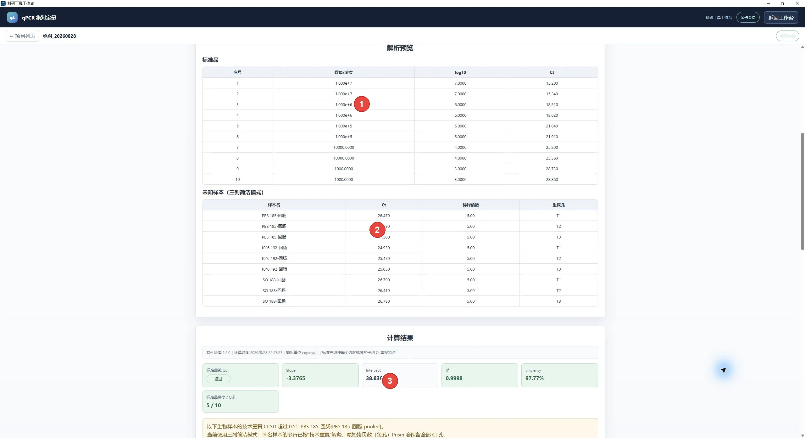This screenshot has height=438, width=805.
Task: Click the Ct cell 21.910
Action: coord(552,137)
